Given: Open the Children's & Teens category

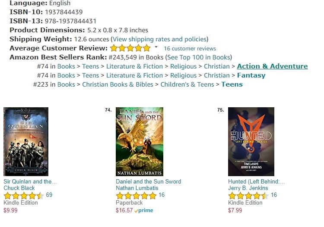Looking at the screenshot, I should click(x=187, y=84).
